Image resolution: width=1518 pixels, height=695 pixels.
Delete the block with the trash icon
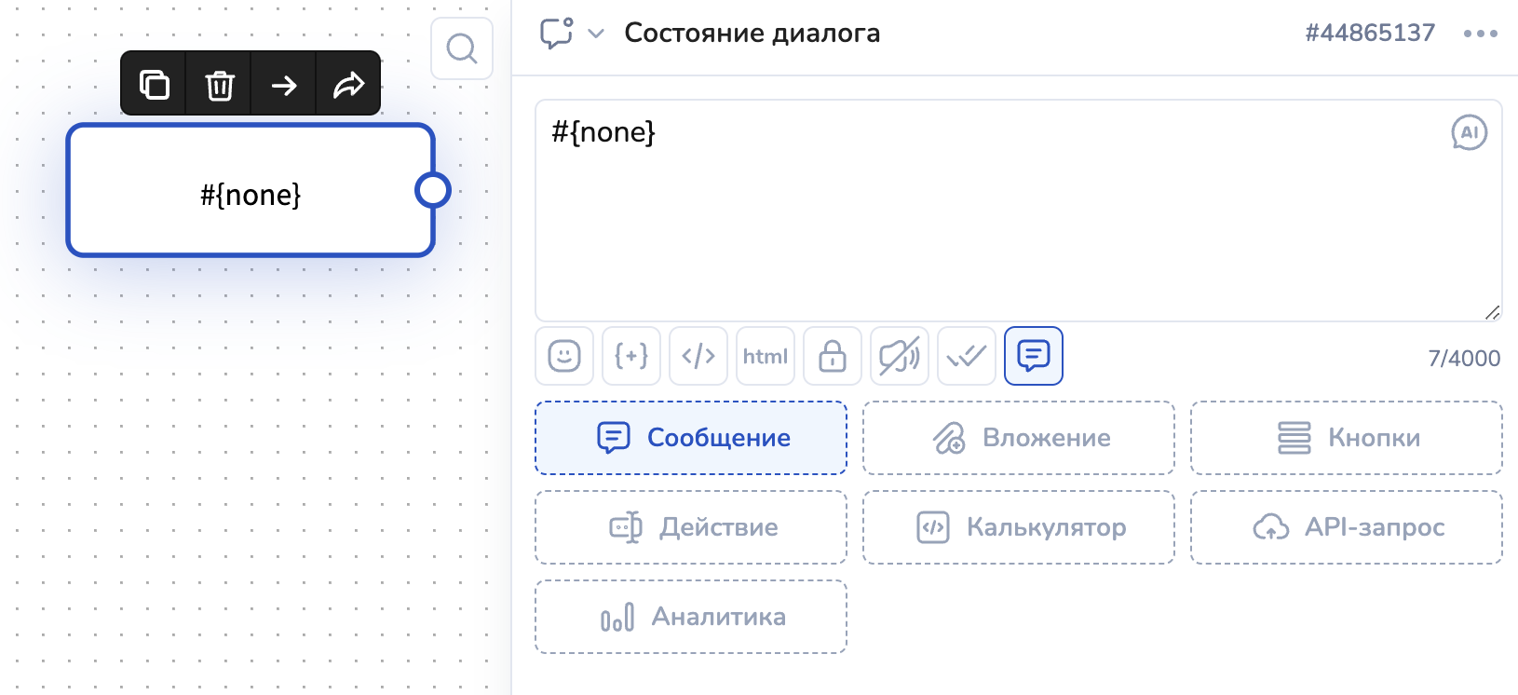[x=219, y=85]
